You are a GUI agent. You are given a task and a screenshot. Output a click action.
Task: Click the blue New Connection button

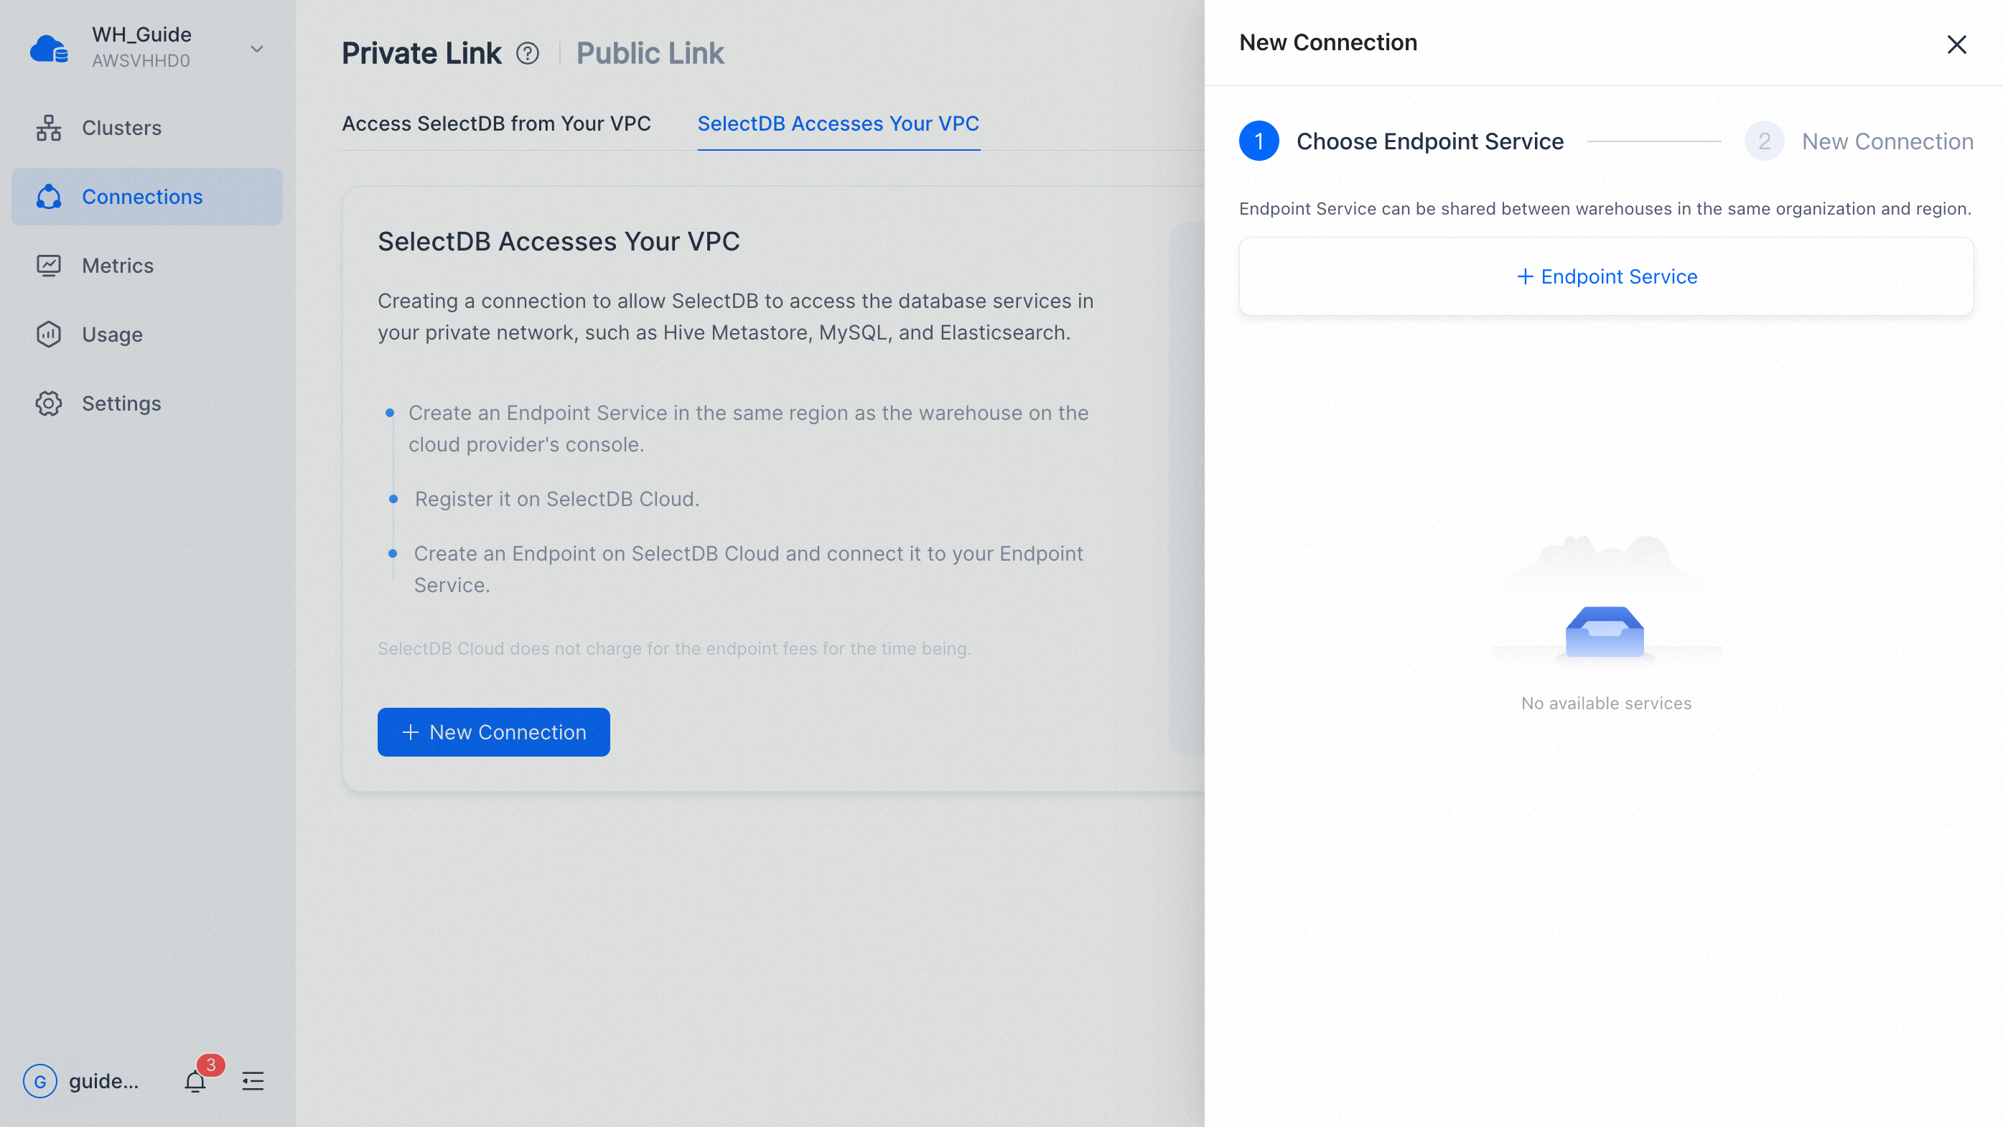click(x=494, y=732)
